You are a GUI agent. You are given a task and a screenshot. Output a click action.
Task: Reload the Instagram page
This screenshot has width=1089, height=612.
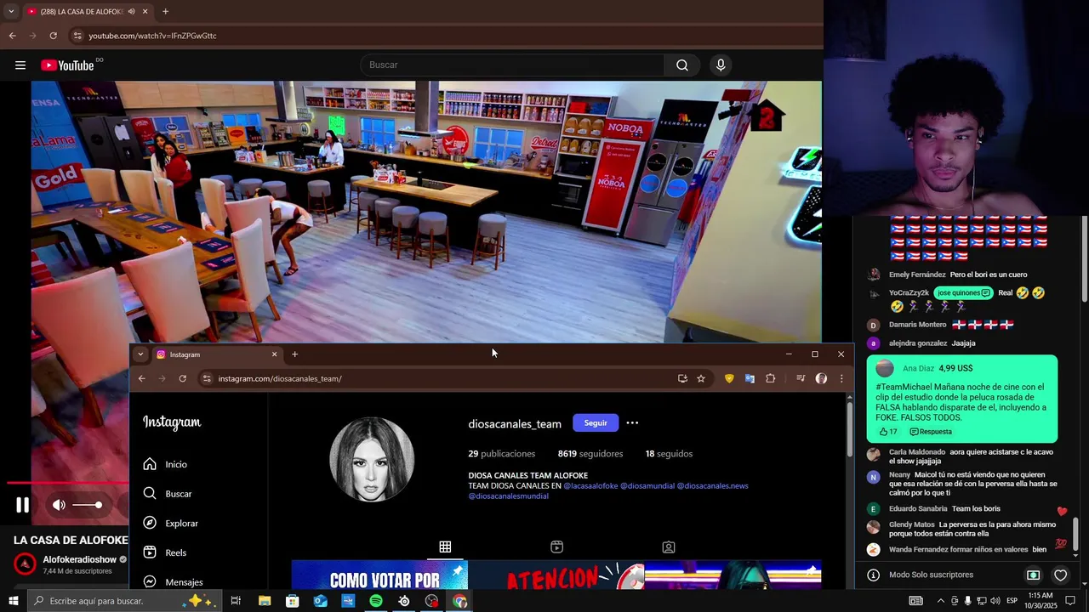click(x=182, y=378)
